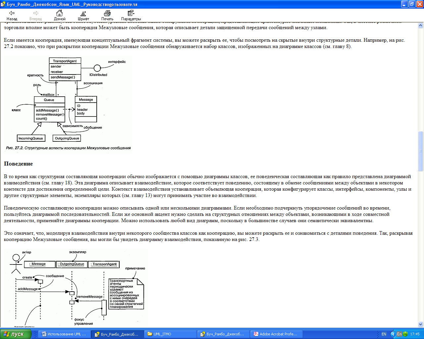
Task: Click the addMessage() operation in Queue class
Action: [x=47, y=110]
